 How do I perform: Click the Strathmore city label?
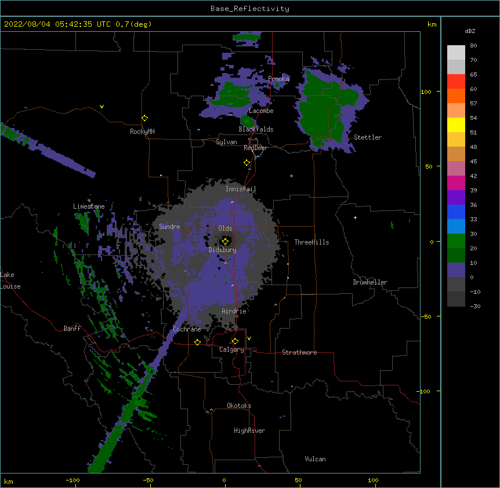point(299,352)
